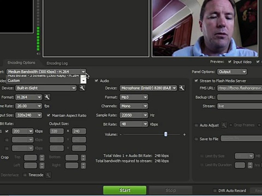Uncheck Stream to Flash Media Server
Screen dimensions: 262x196
click(x=196, y=81)
